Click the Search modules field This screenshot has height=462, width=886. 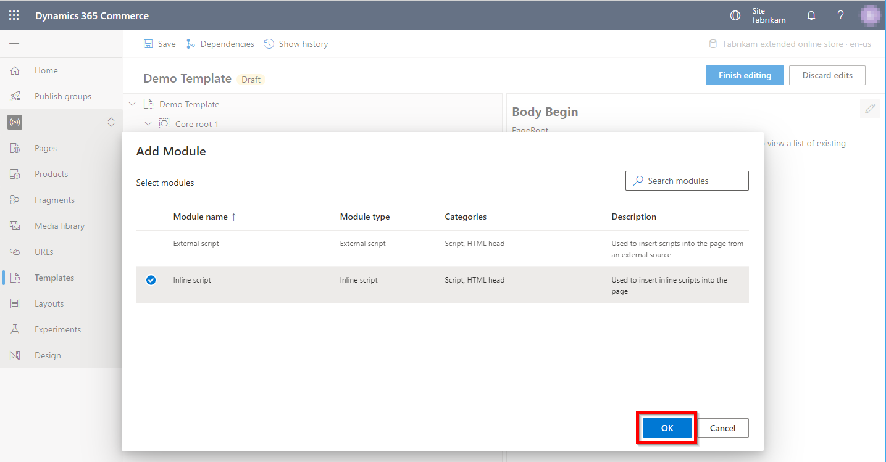(x=687, y=180)
